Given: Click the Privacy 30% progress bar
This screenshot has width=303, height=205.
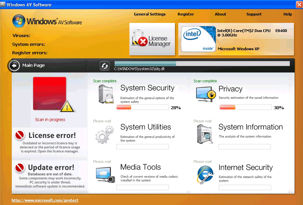Looking at the screenshot, I should 245,107.
